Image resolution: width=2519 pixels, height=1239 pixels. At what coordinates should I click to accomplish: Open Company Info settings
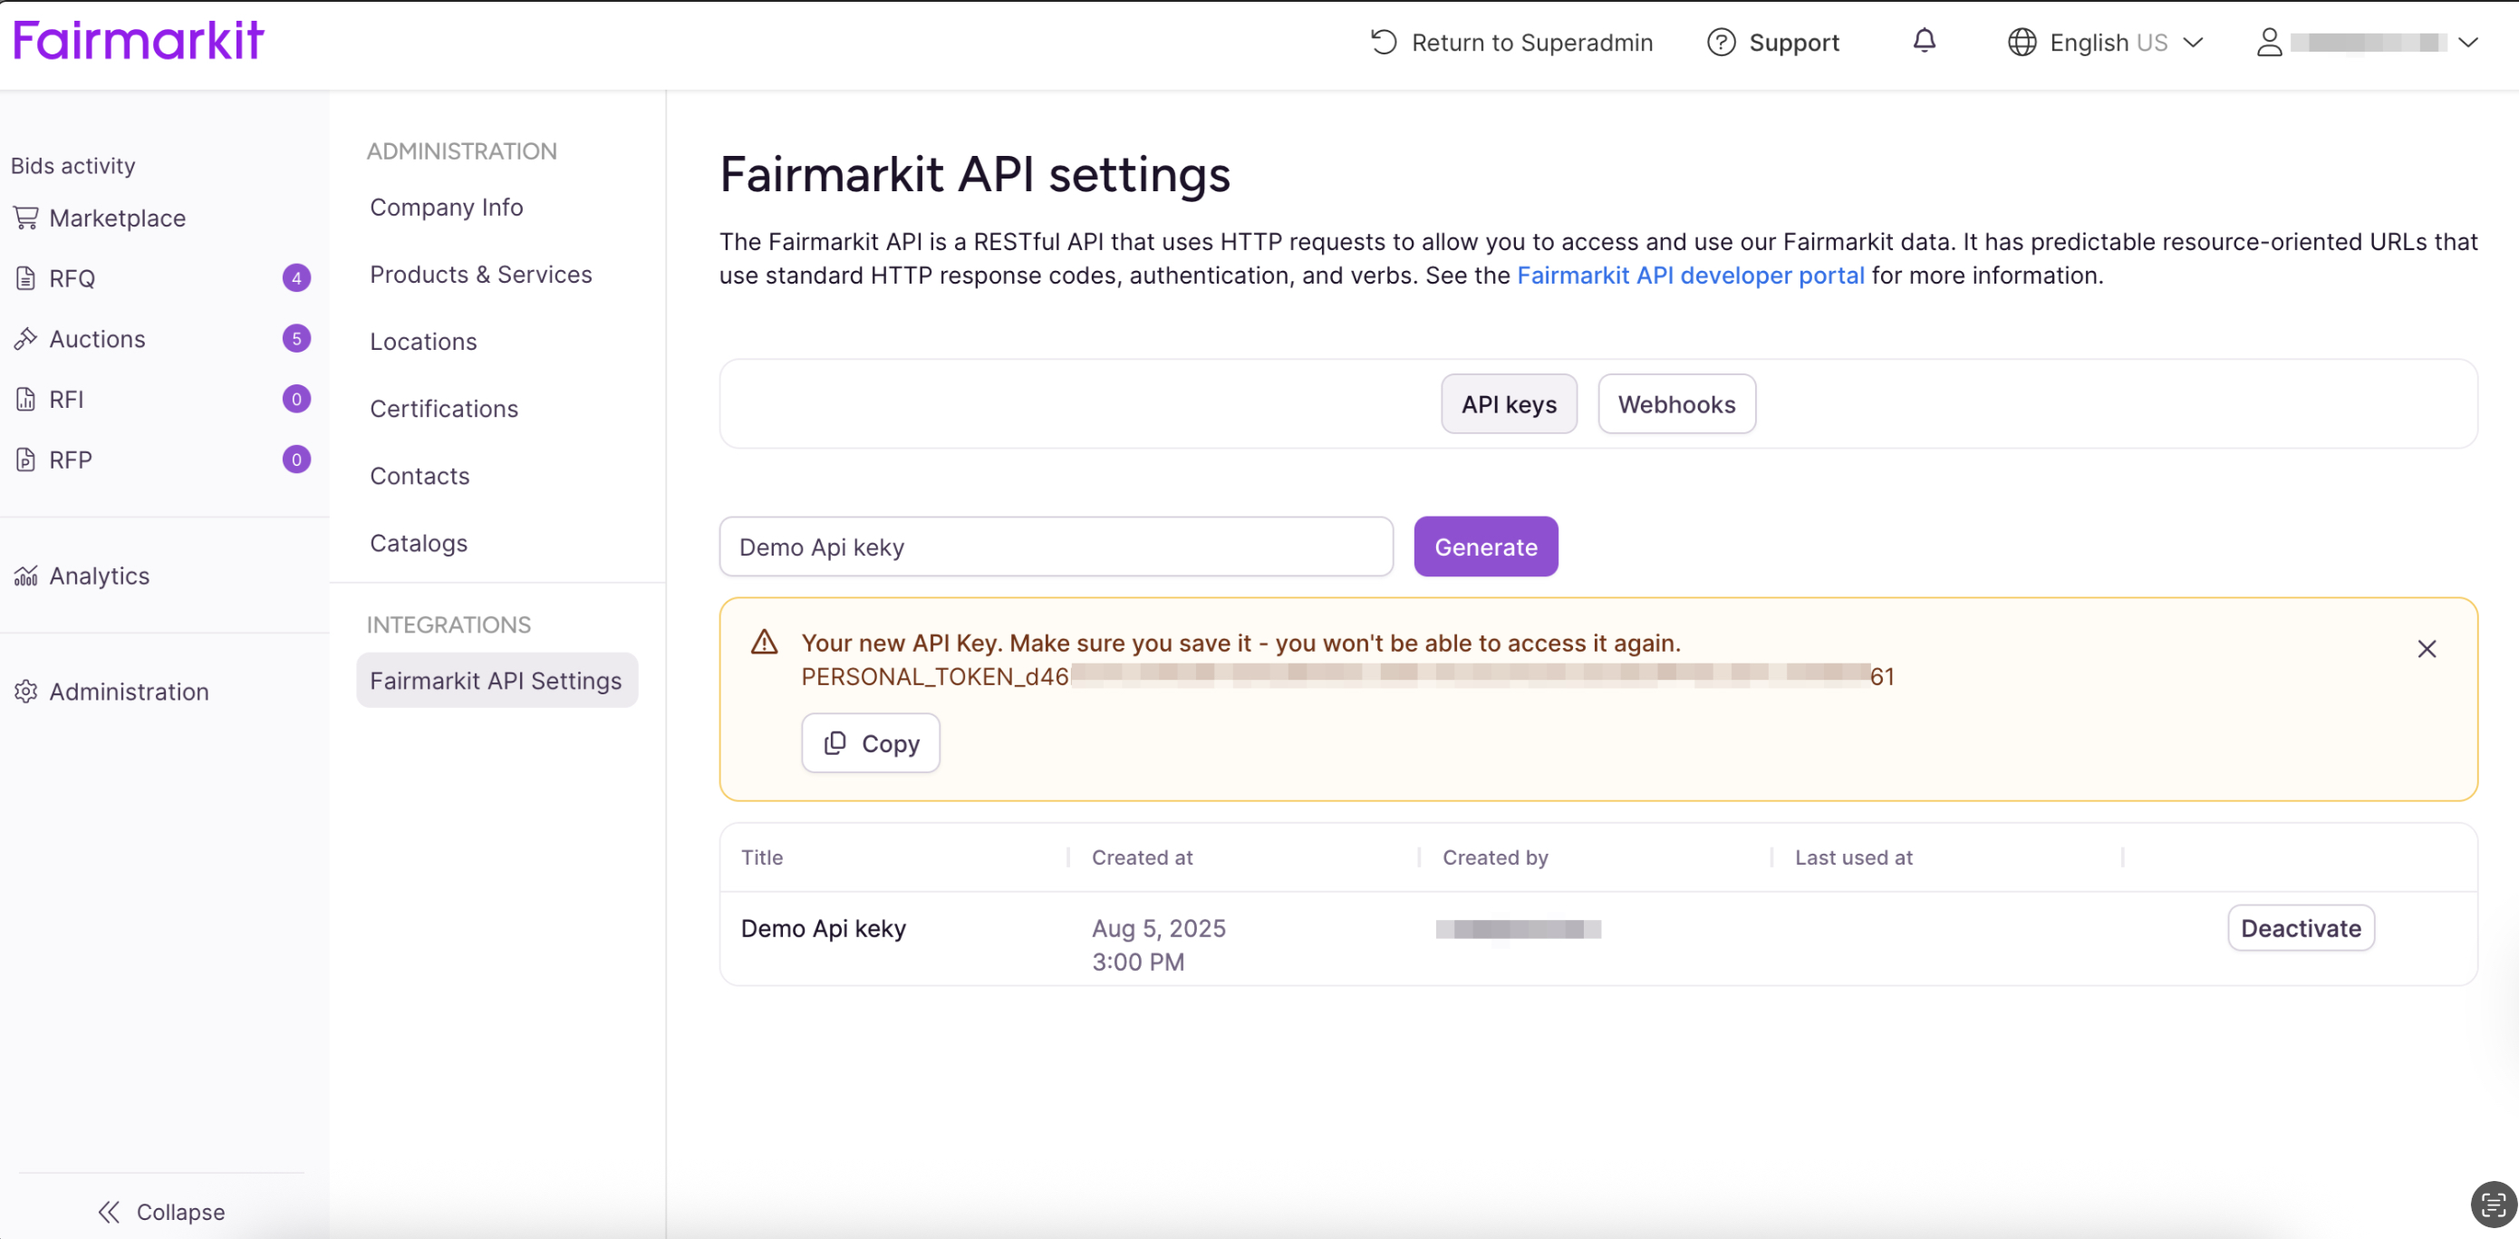[x=446, y=208]
